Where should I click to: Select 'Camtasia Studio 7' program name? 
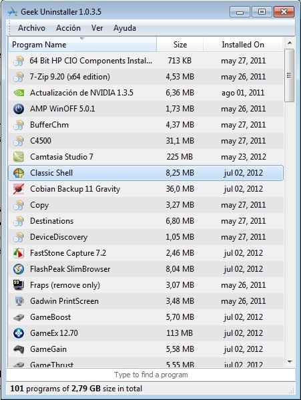(61, 157)
